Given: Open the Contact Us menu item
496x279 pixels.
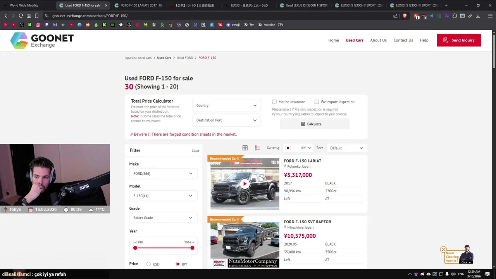Looking at the screenshot, I should tap(403, 40).
